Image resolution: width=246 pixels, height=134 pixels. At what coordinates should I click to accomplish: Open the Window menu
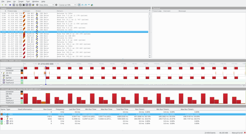point(36,1)
